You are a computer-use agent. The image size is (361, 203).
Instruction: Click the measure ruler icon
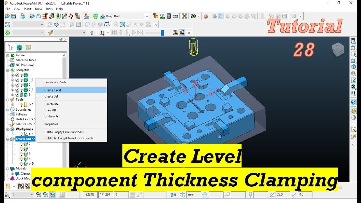click(x=175, y=16)
